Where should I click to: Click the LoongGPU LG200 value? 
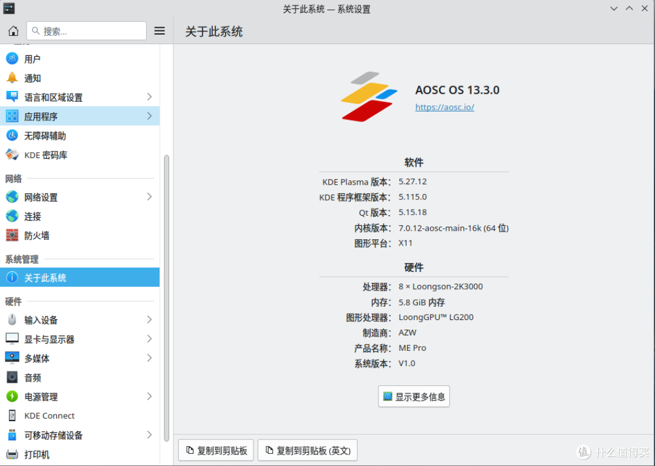436,317
